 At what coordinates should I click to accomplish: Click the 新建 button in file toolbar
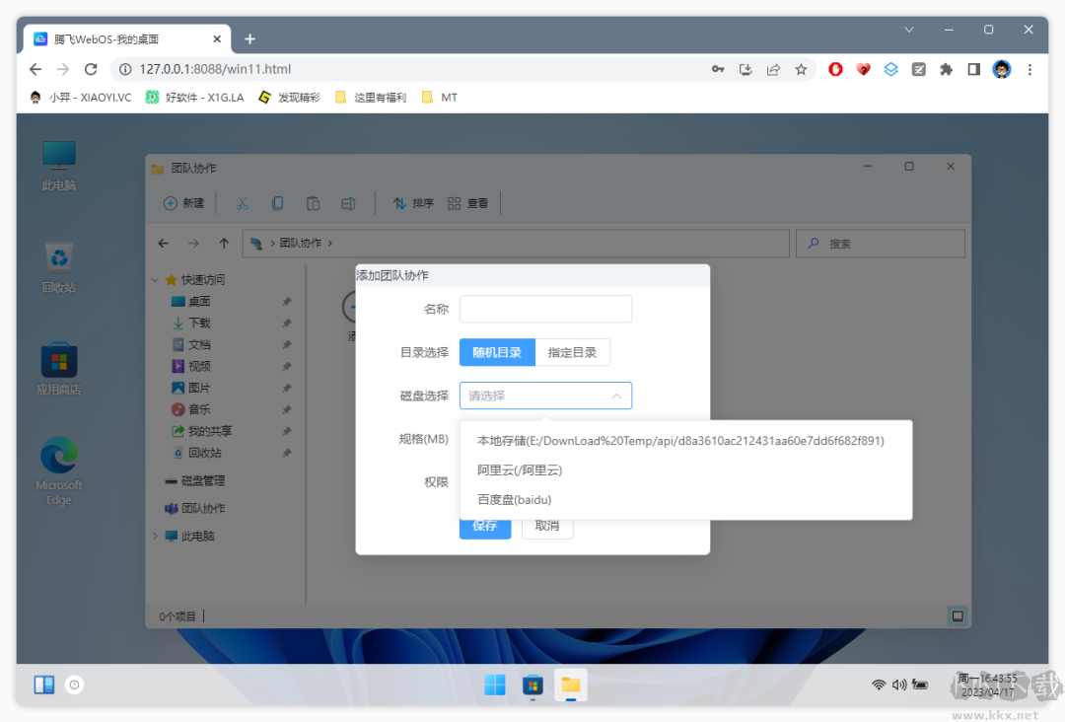point(184,203)
